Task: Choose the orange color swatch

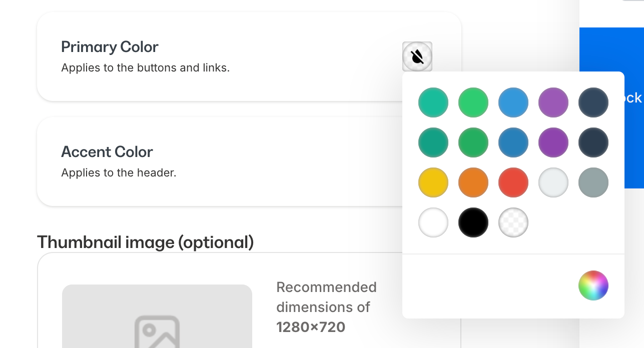Action: pyautogui.click(x=473, y=182)
